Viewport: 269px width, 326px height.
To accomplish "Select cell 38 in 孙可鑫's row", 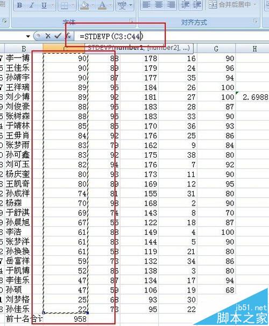I will [178, 155].
